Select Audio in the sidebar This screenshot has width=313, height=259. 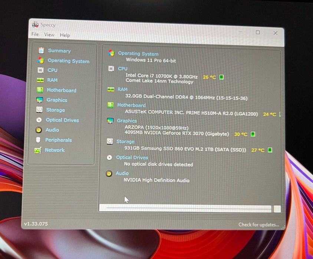pyautogui.click(x=52, y=130)
